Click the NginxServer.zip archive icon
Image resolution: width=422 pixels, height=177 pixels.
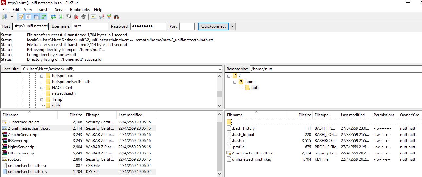[5, 147]
